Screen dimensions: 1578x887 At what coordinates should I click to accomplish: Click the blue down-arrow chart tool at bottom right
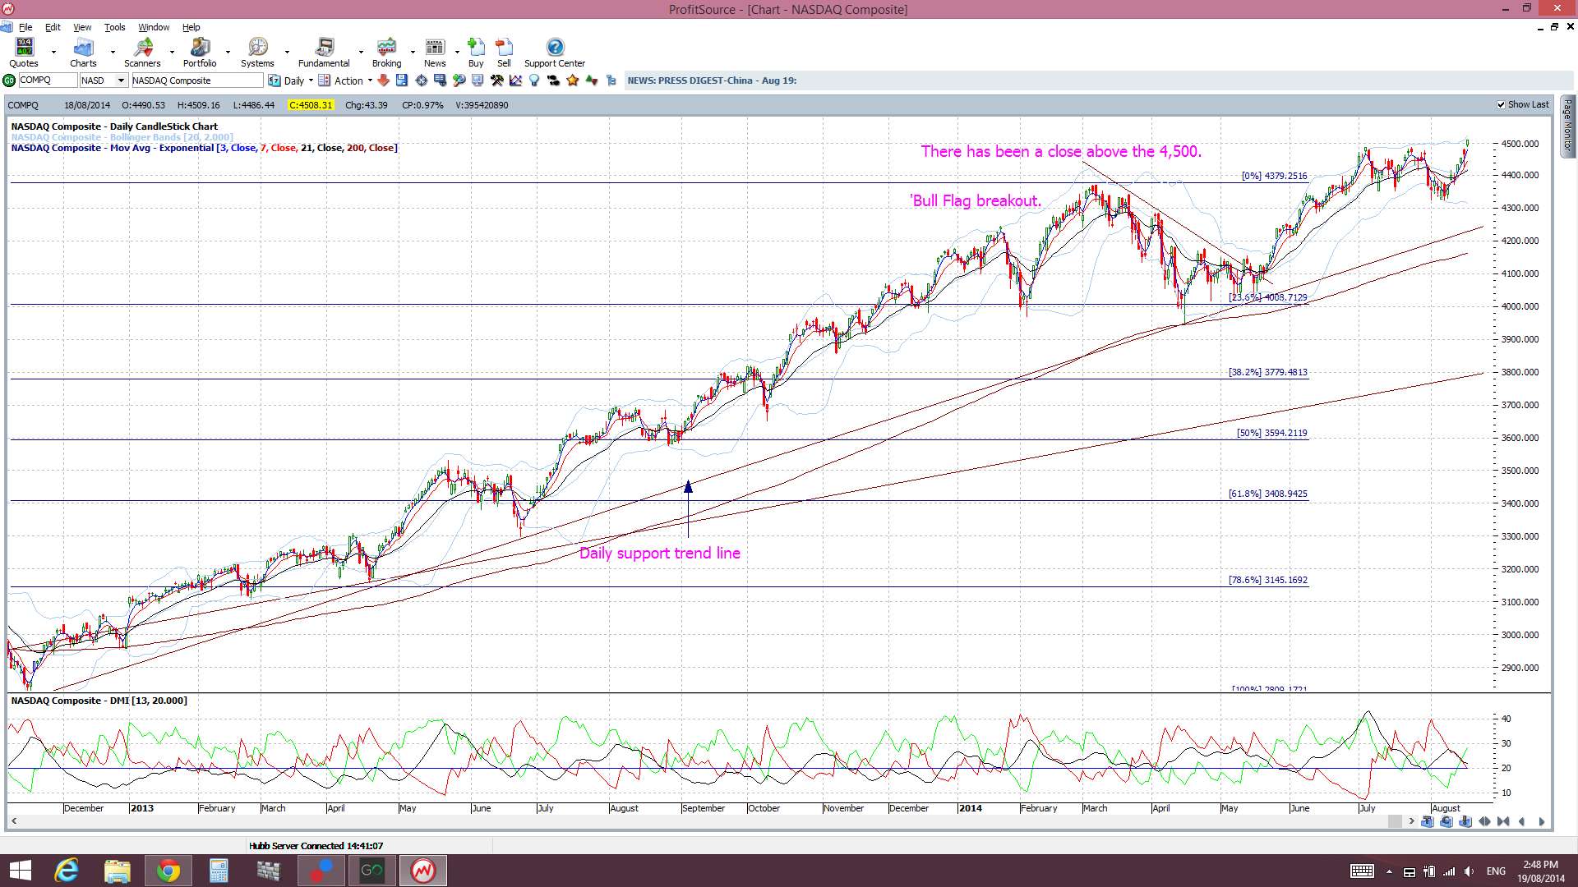point(1465,821)
